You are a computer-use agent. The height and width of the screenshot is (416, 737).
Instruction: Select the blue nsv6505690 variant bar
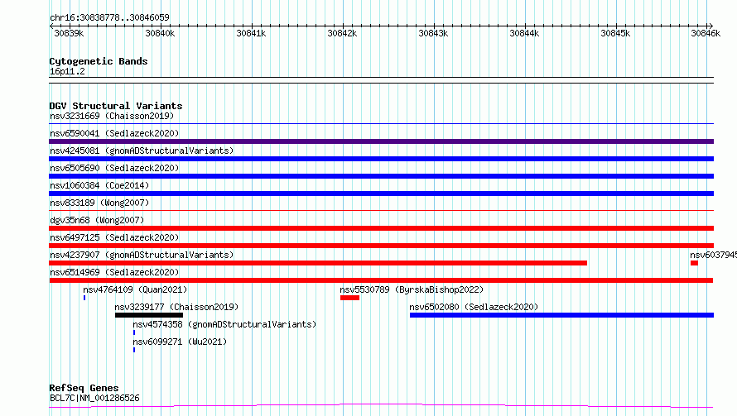pyautogui.click(x=381, y=176)
